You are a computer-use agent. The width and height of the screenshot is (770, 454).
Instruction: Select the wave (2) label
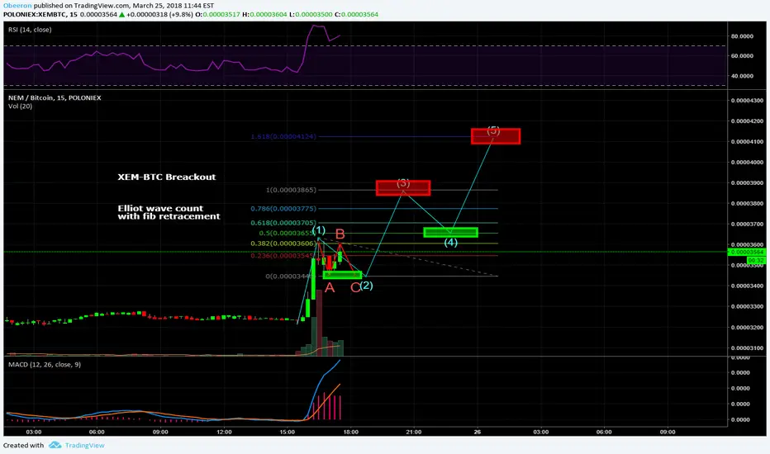(366, 285)
